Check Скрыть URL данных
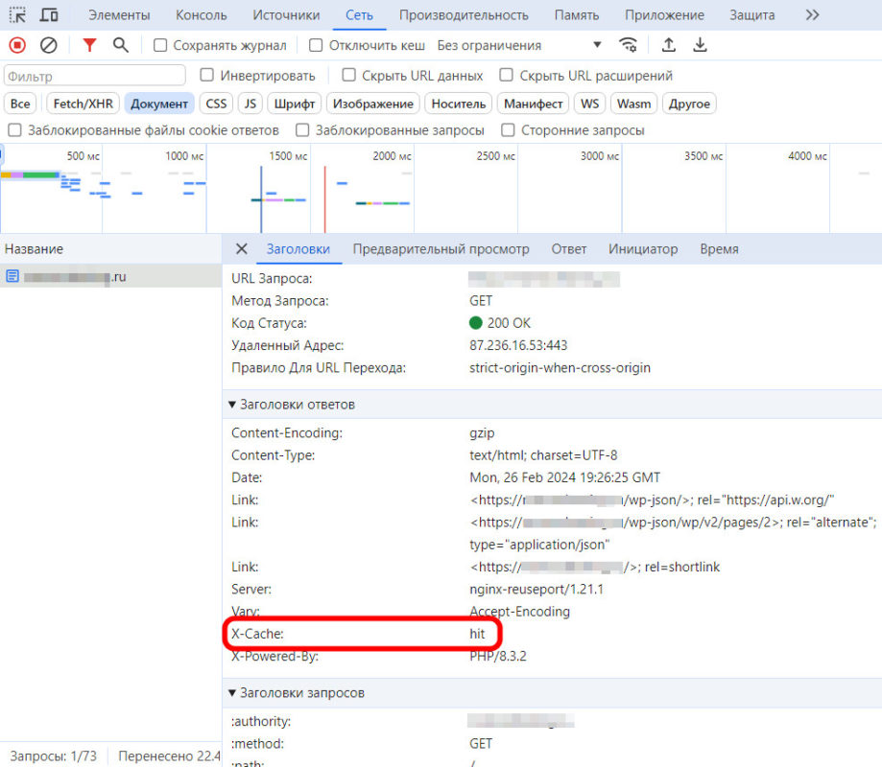882x767 pixels. [x=348, y=75]
